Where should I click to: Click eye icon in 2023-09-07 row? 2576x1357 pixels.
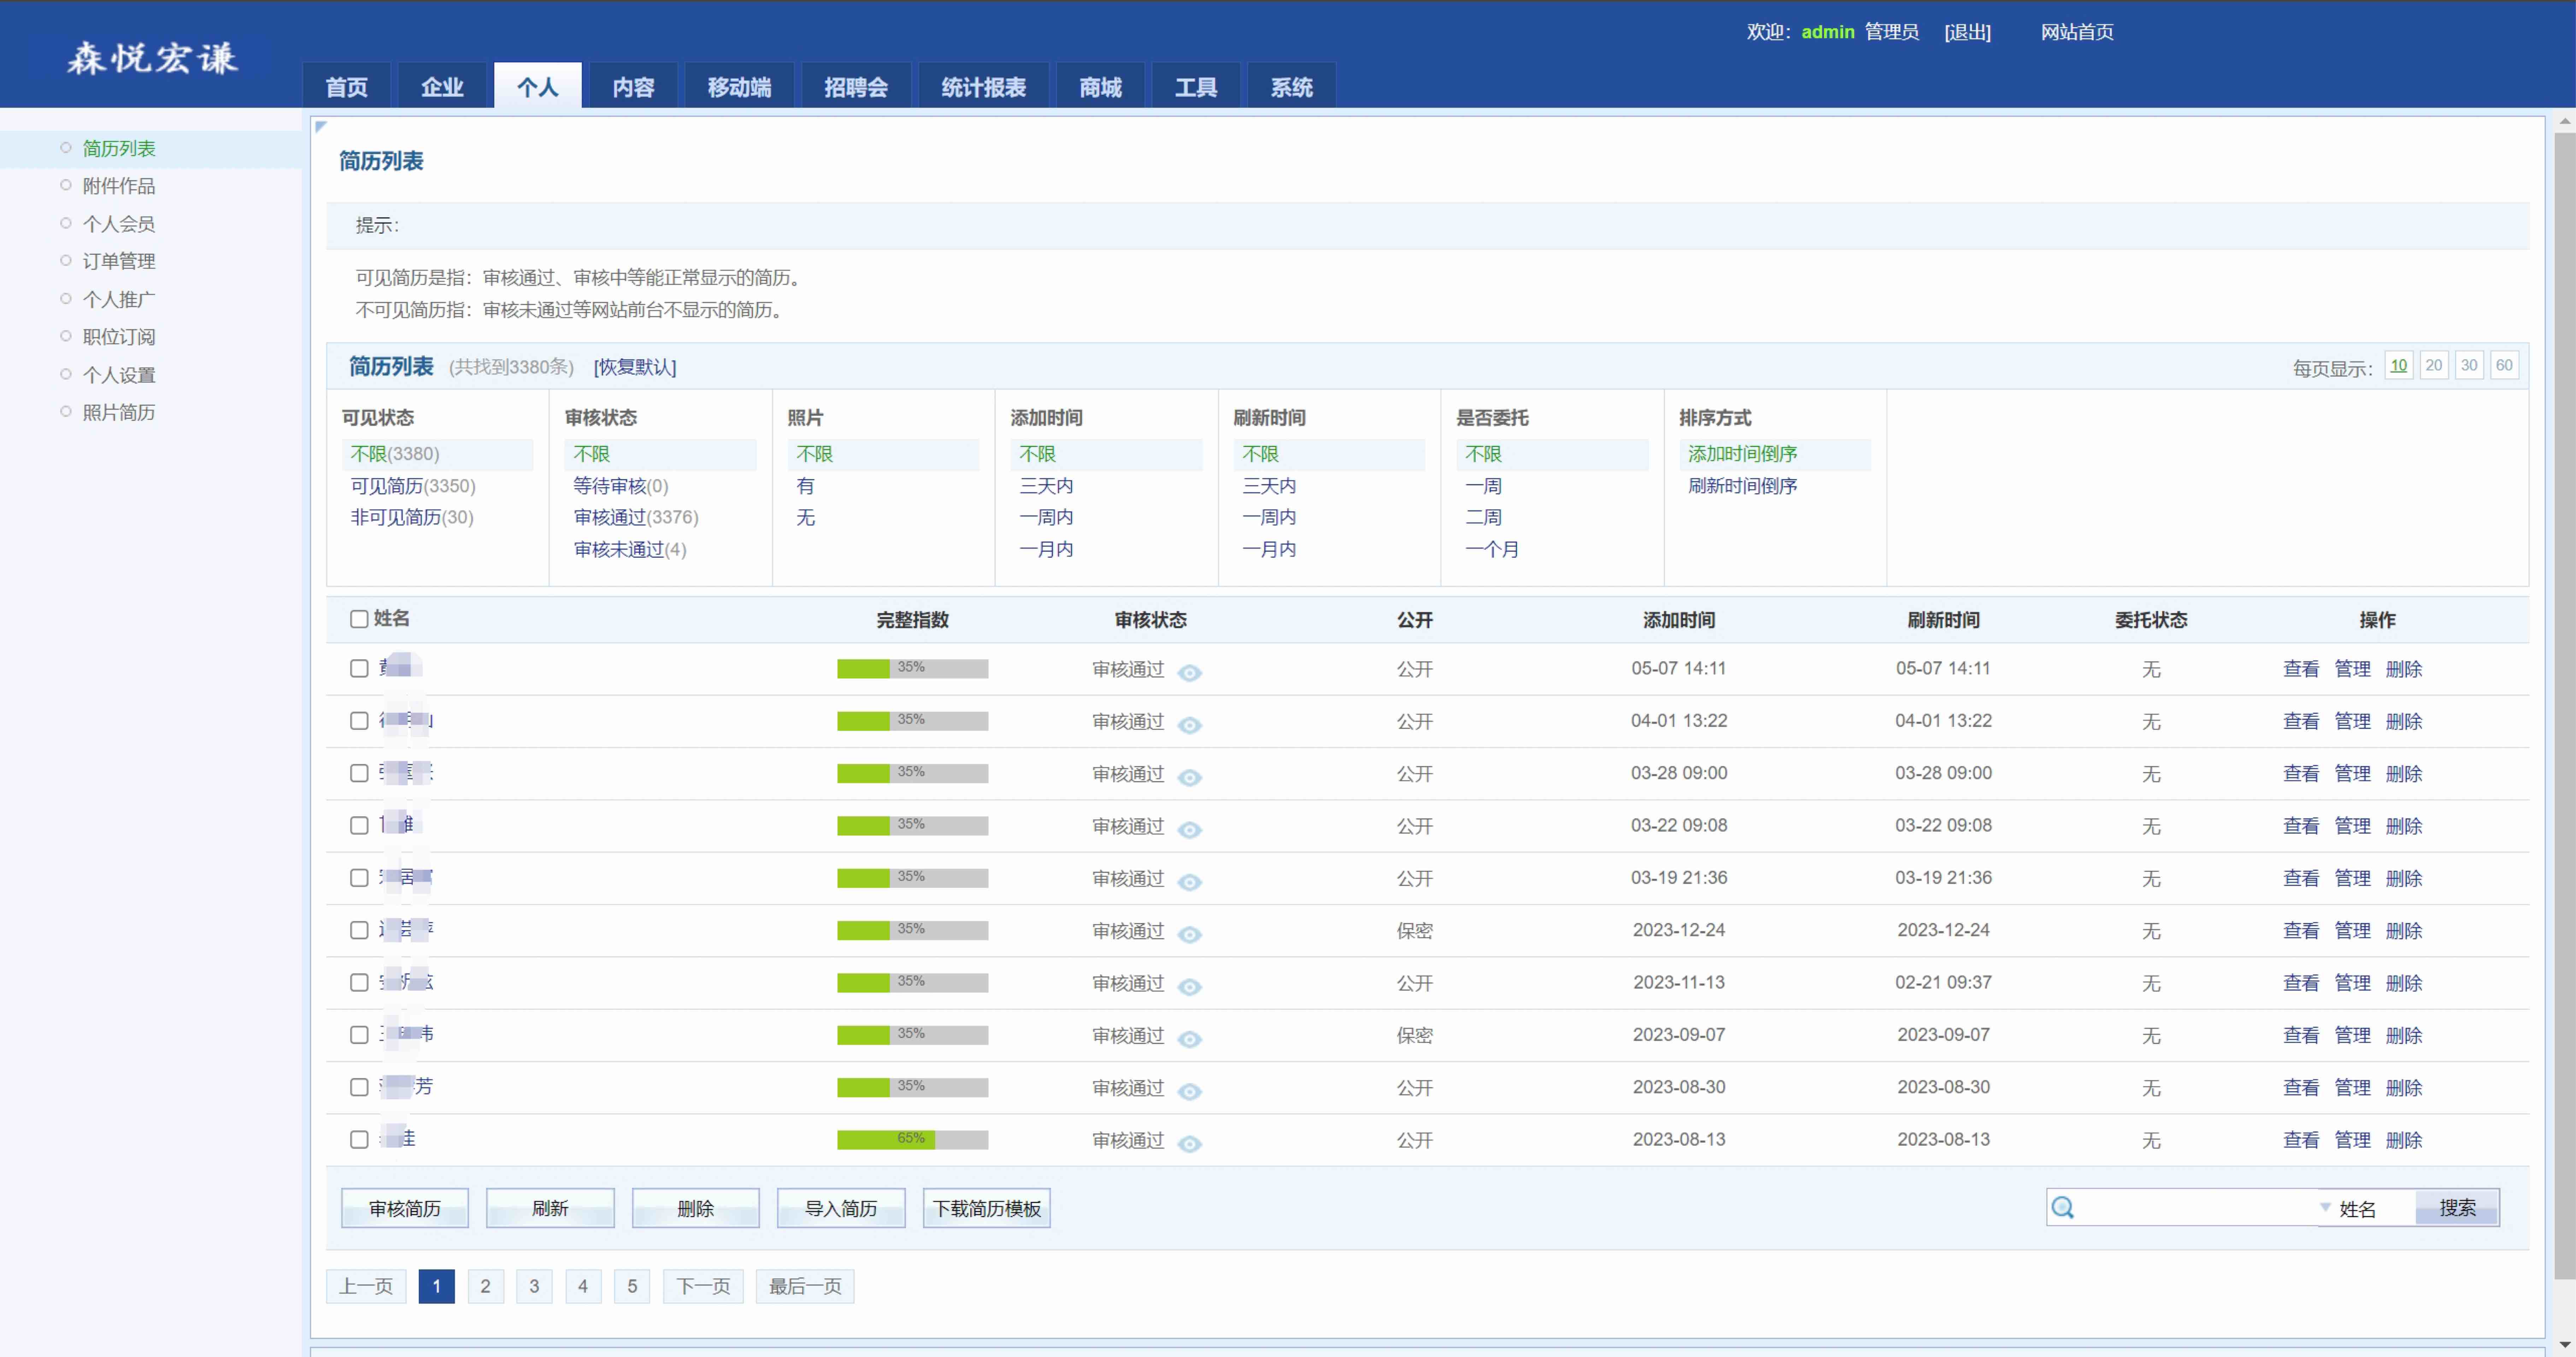[1189, 1039]
